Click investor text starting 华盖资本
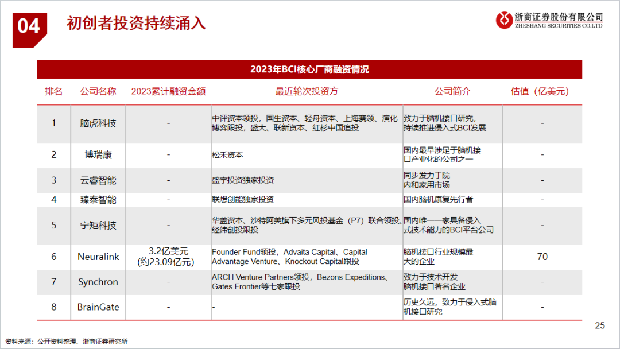 coord(307,225)
